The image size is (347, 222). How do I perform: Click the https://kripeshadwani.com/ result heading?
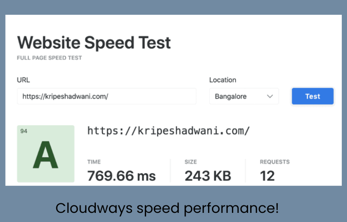tap(168, 131)
